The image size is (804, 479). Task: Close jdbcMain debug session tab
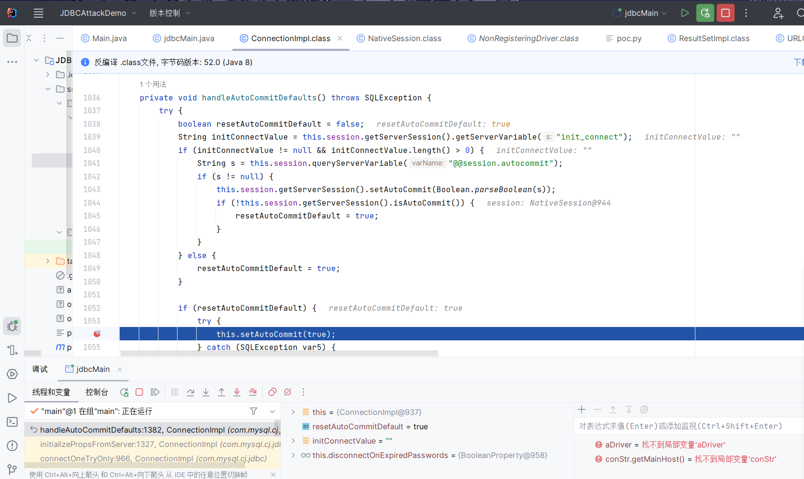click(120, 369)
